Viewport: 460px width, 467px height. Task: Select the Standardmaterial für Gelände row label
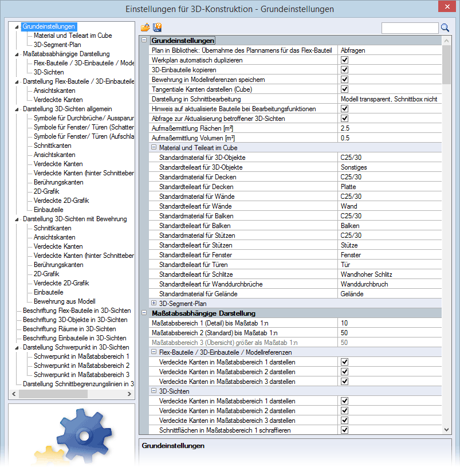click(x=198, y=294)
